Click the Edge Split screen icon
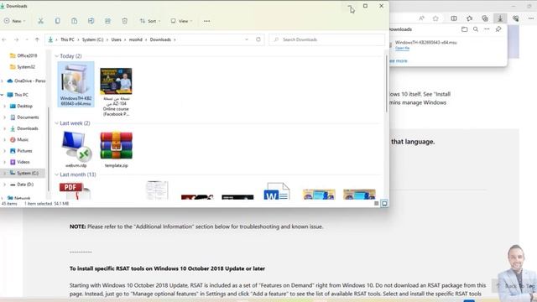 pyautogui.click(x=454, y=18)
